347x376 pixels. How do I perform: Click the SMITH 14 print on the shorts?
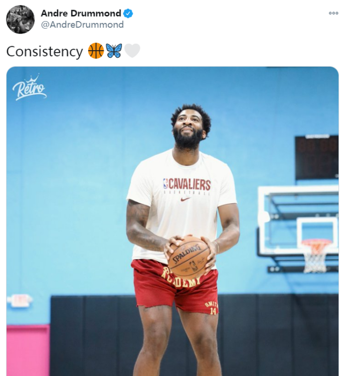(212, 308)
